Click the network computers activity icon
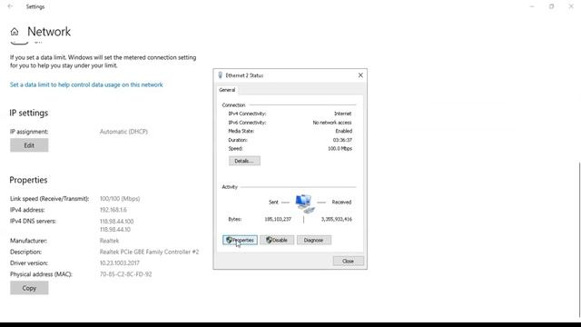 [x=305, y=203]
